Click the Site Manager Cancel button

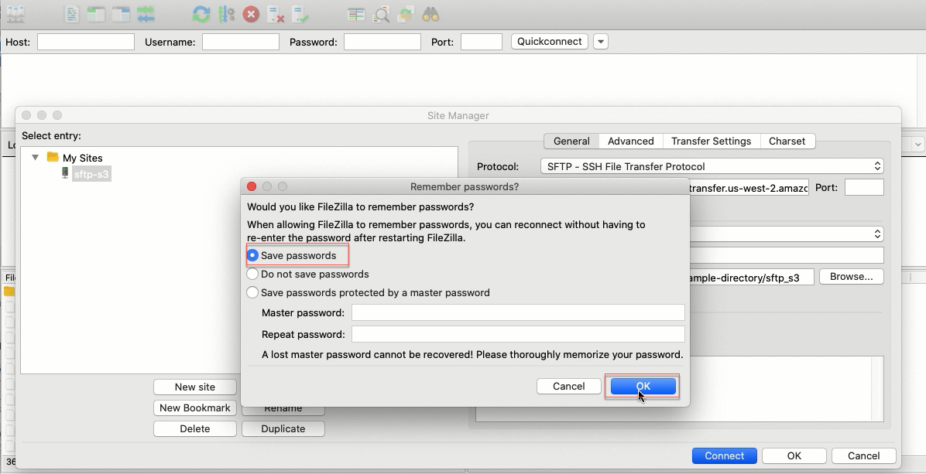coord(863,455)
